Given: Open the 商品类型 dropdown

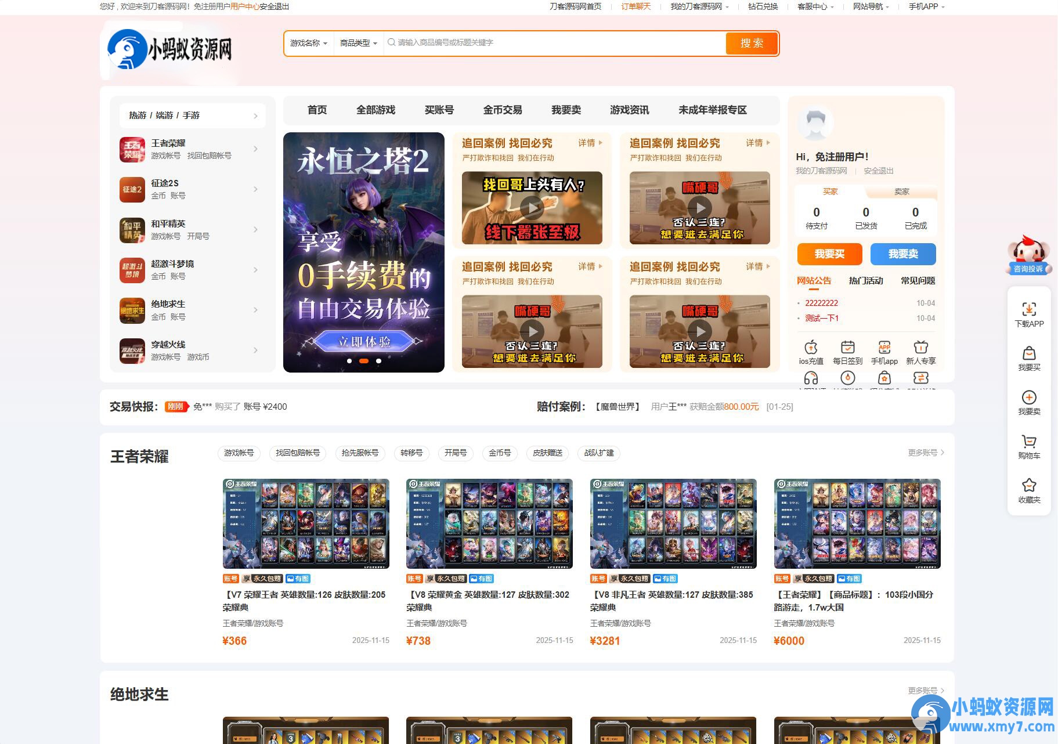Looking at the screenshot, I should (358, 43).
